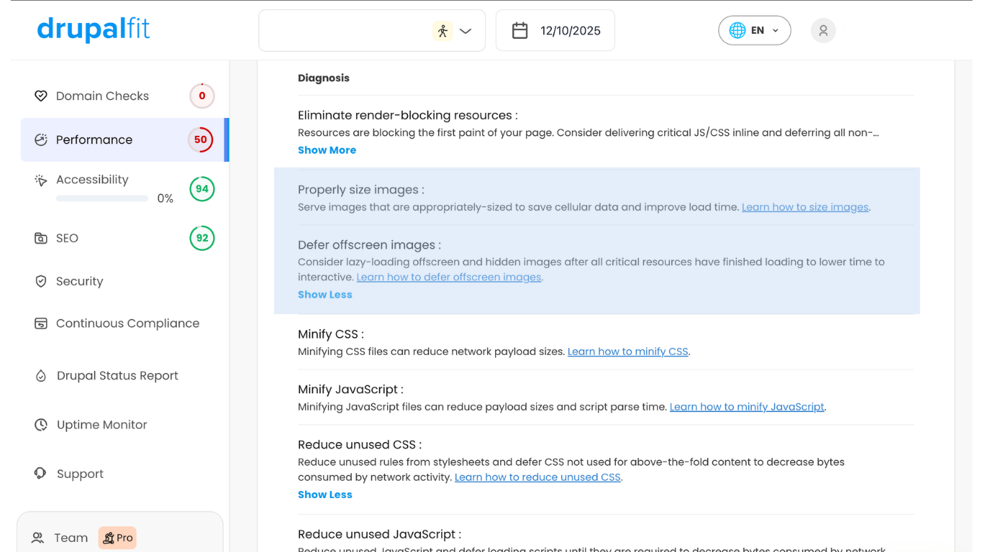Open the Team section
This screenshot has width=983, height=552.
point(71,538)
